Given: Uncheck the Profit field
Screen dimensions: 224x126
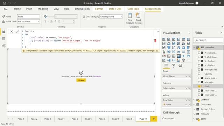Looking at the screenshot, I should [x=199, y=86].
